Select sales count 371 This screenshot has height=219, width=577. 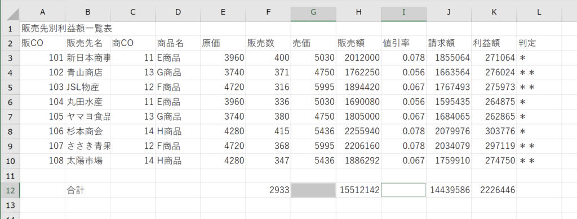[268, 72]
